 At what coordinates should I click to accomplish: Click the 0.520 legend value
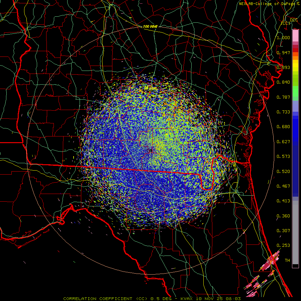[283, 171]
